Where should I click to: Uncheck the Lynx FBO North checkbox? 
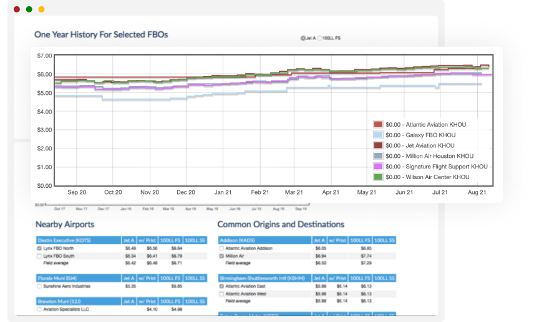[x=39, y=248]
